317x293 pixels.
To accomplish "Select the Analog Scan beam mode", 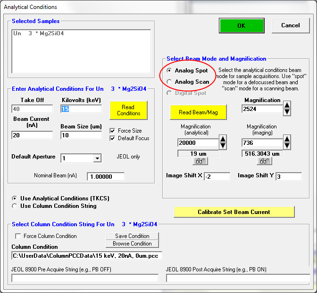I will [169, 82].
